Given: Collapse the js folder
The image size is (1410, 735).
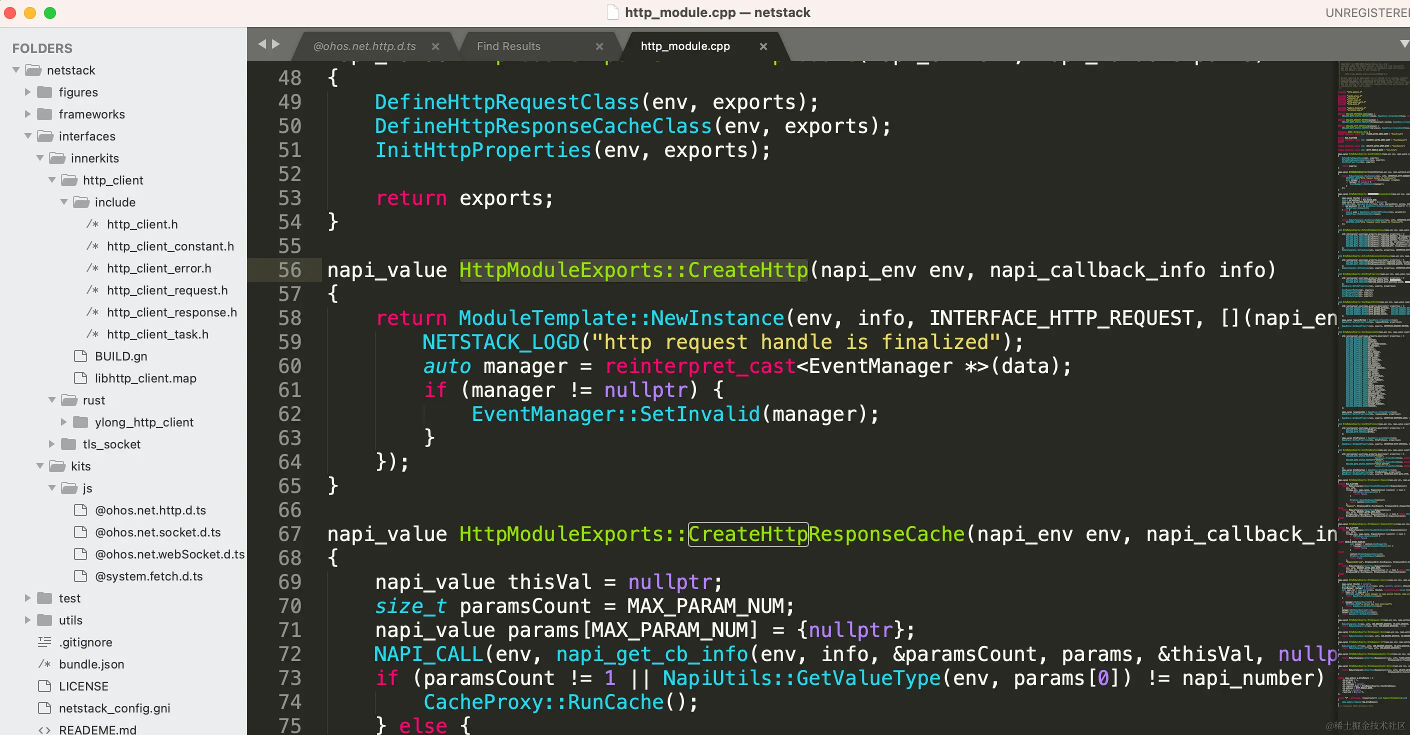Looking at the screenshot, I should tap(52, 487).
